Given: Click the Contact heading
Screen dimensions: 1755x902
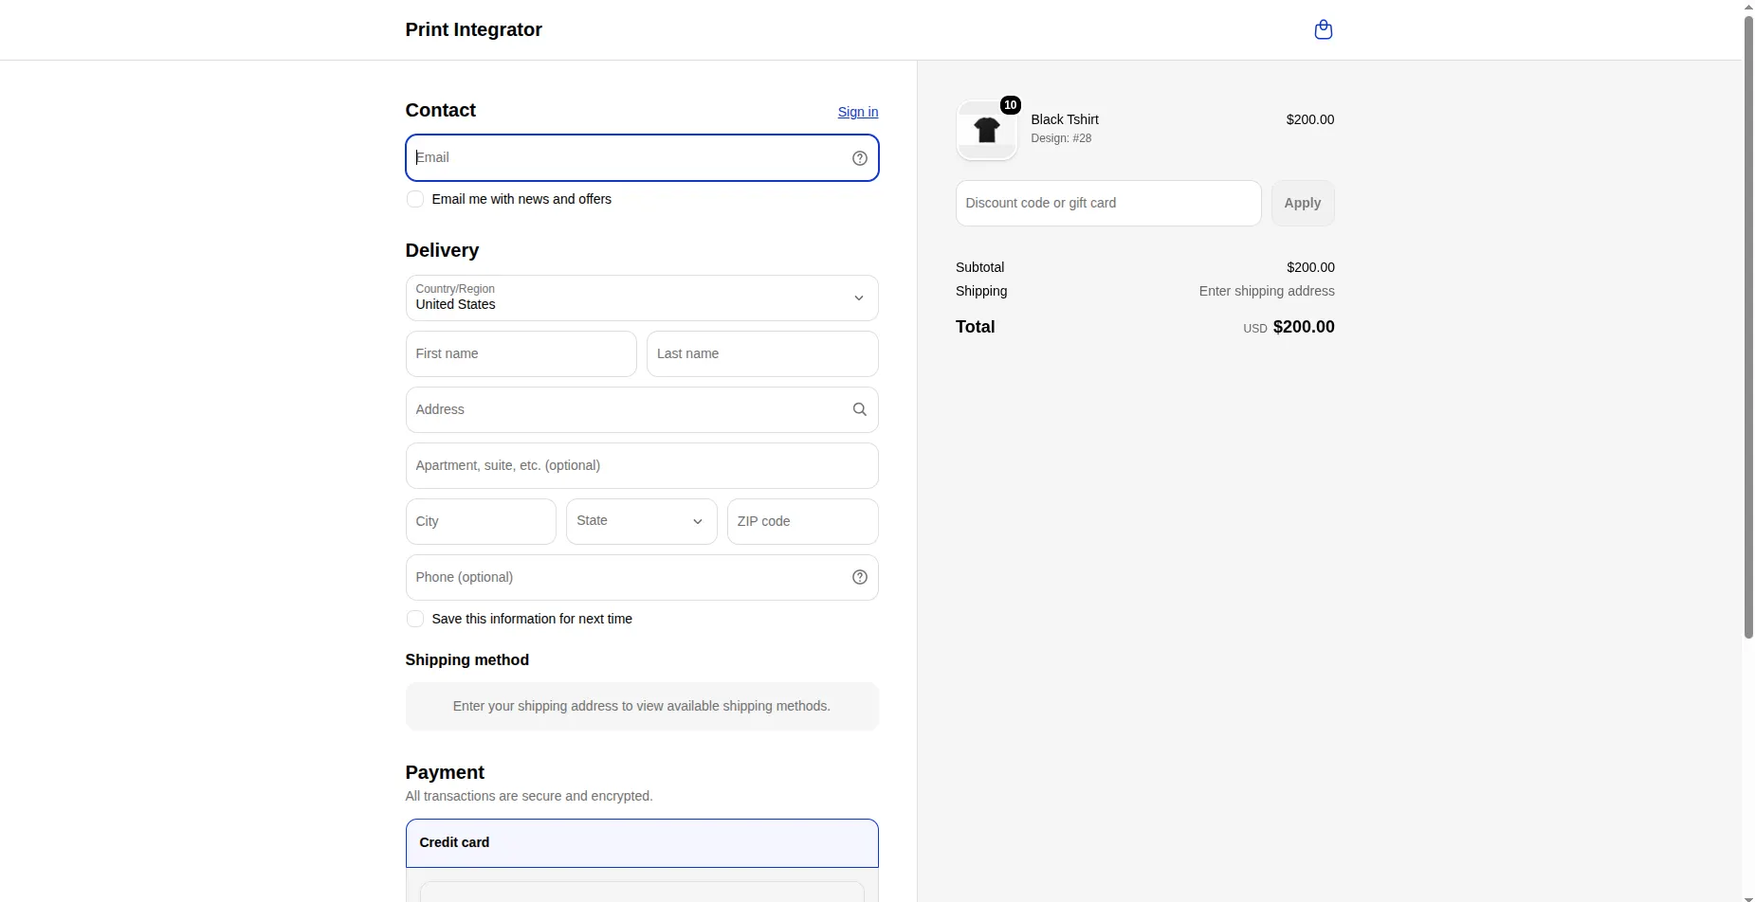Looking at the screenshot, I should (x=440, y=110).
